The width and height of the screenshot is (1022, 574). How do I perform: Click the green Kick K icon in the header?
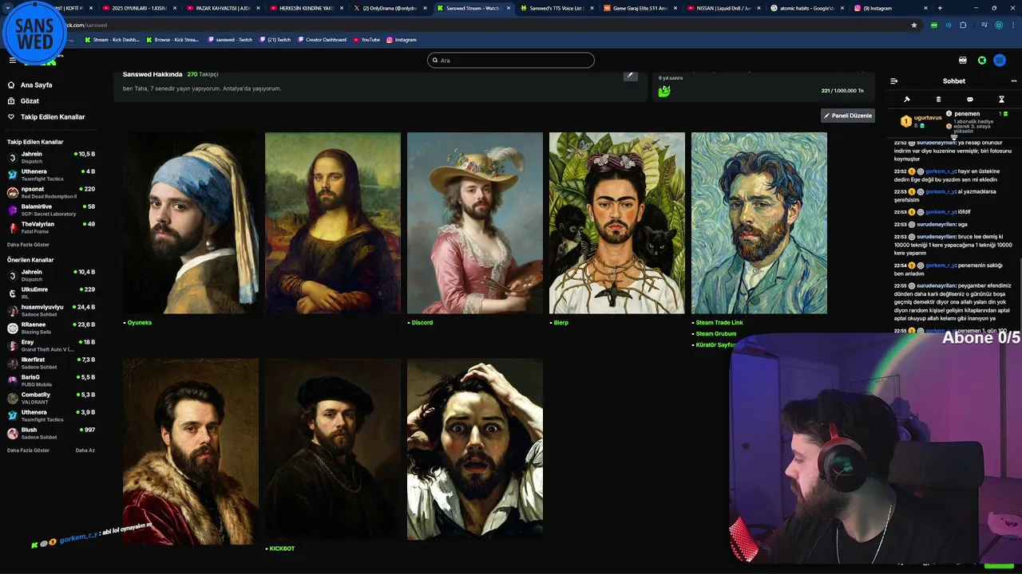point(982,60)
